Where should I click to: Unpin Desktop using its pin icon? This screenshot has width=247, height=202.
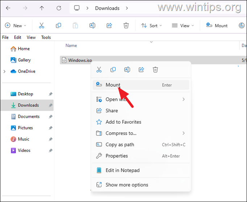click(50, 94)
